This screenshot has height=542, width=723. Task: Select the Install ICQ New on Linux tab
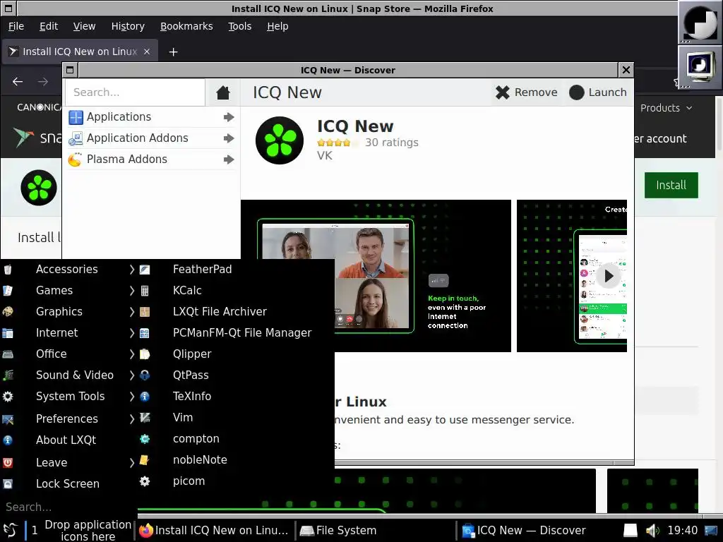click(80, 52)
